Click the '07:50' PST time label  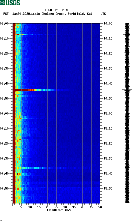(4, 188)
